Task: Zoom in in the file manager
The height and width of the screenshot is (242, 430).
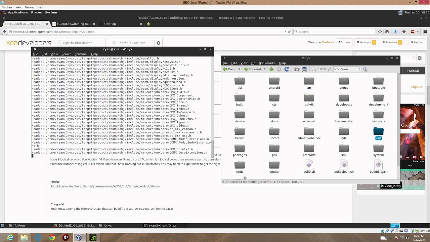Action: point(330,69)
